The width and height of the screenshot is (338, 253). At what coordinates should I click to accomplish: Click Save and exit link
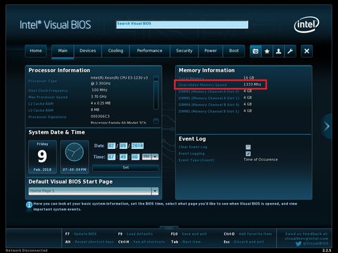pos(194,234)
